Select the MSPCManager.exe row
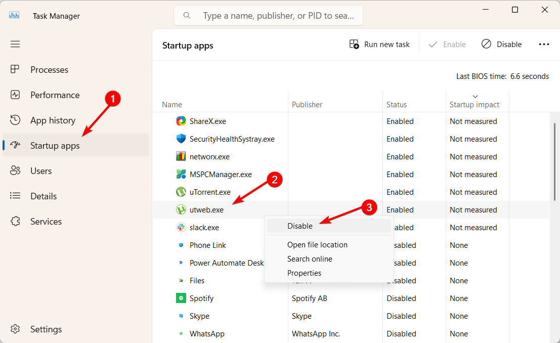This screenshot has height=343, width=560. [351, 175]
